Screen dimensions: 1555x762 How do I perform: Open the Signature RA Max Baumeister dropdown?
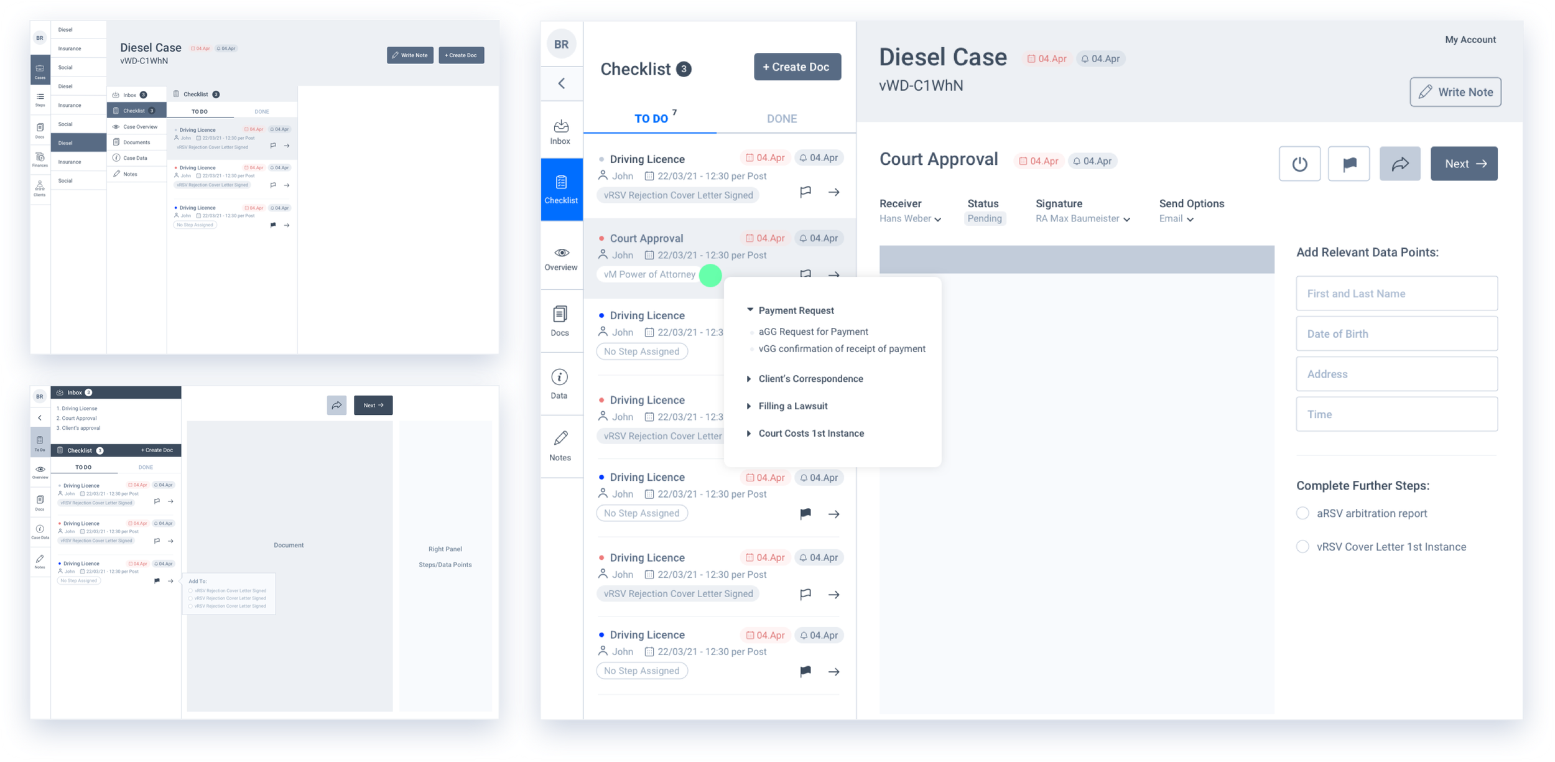pos(1082,219)
